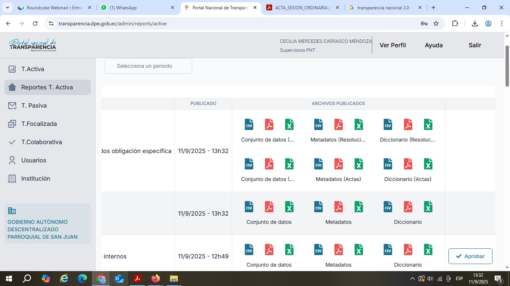This screenshot has width=510, height=286.
Task: Show hidden system tray icons
Action: pos(412,279)
